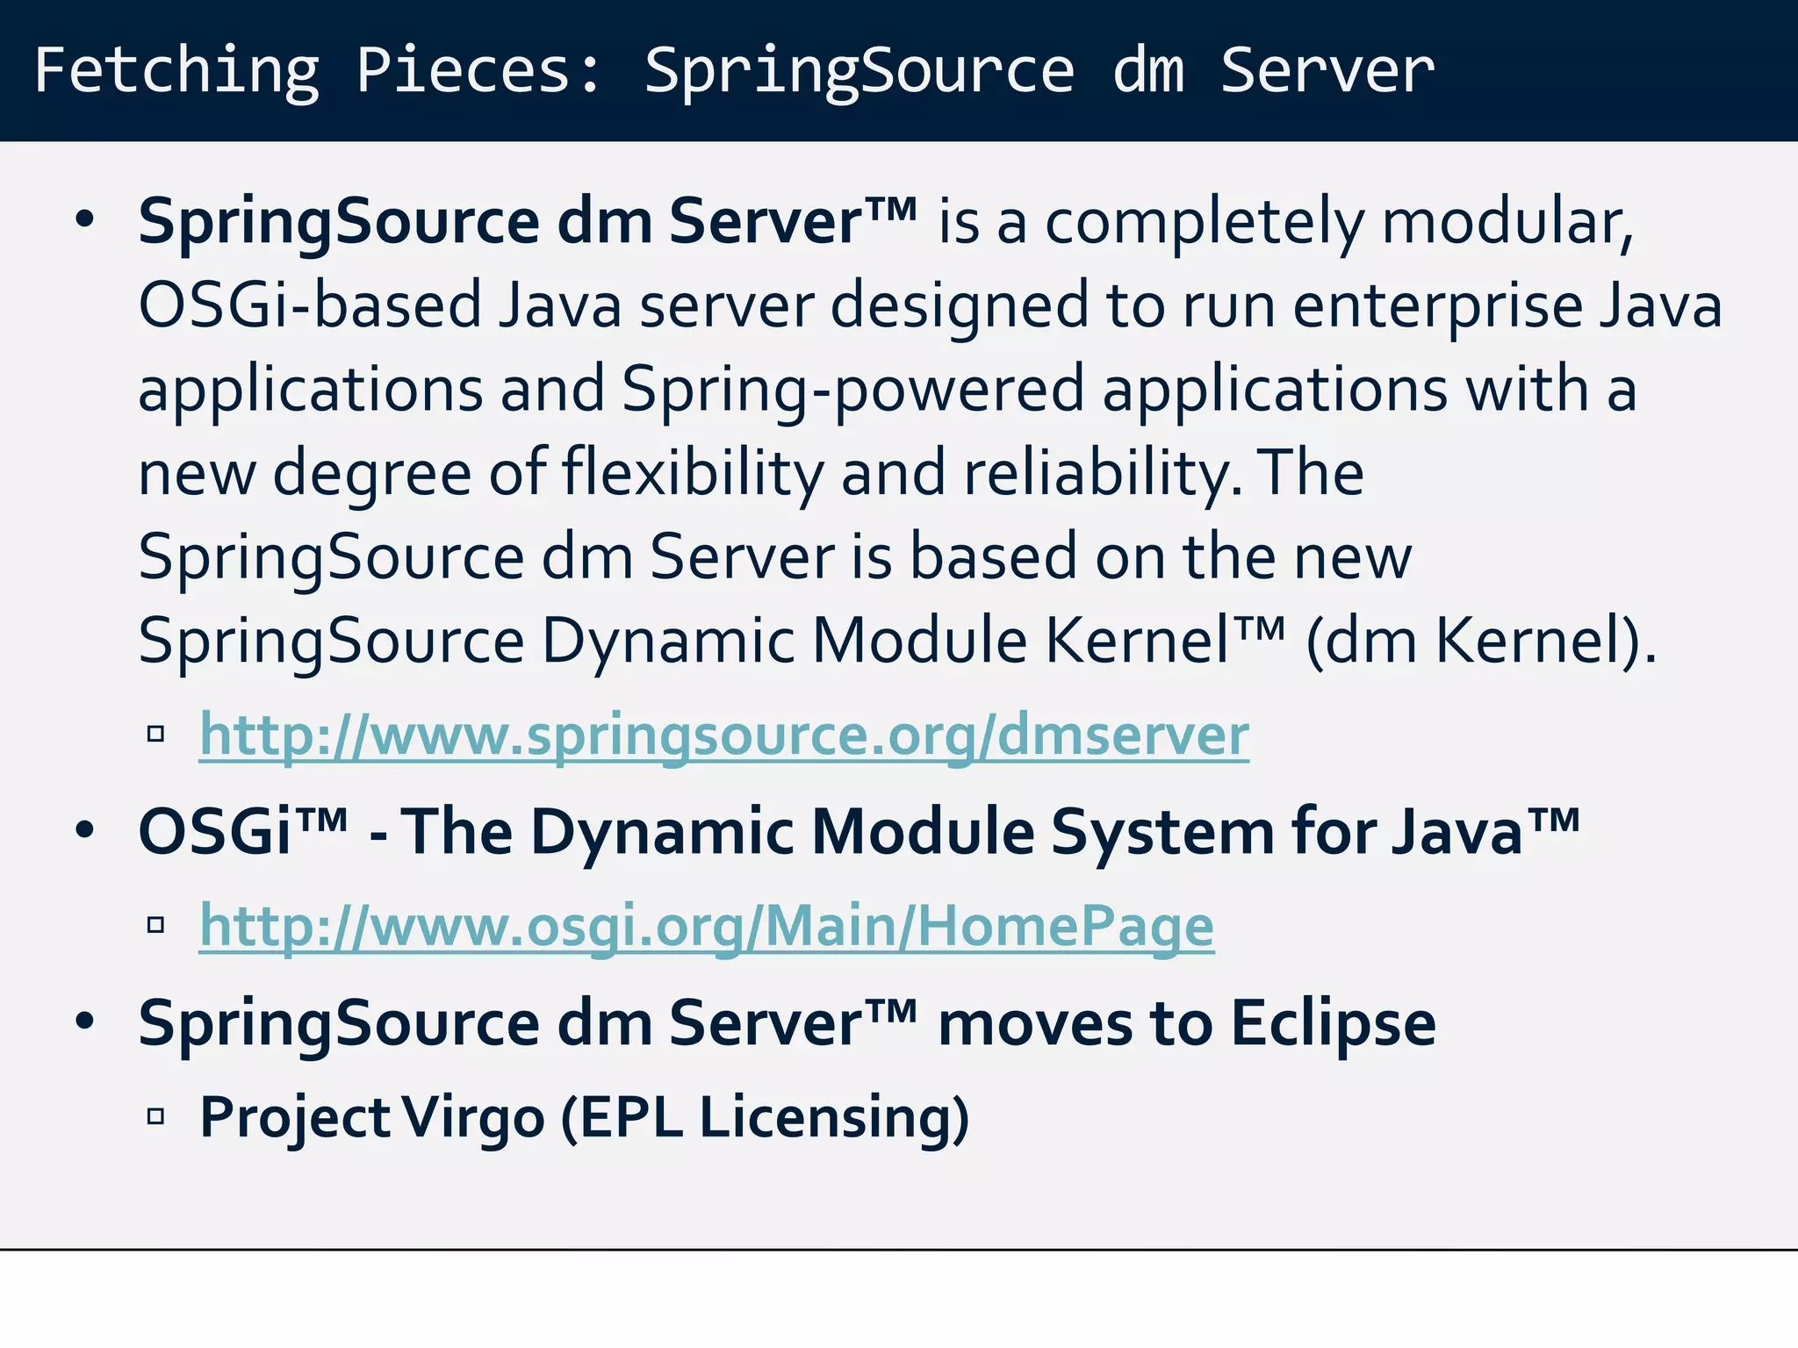The height and width of the screenshot is (1348, 1798).
Task: Open the osgi.org/Main/HomePage link
Action: click(x=707, y=927)
